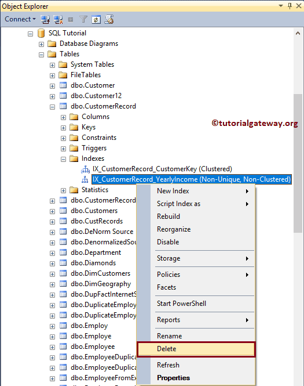The image size is (304, 386).
Task: Open the Object Explorer window position dropdown arrow
Action: (281, 6)
